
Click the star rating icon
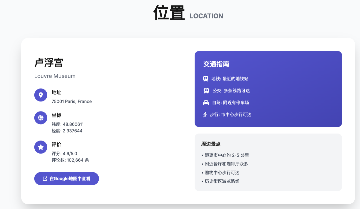point(41,147)
